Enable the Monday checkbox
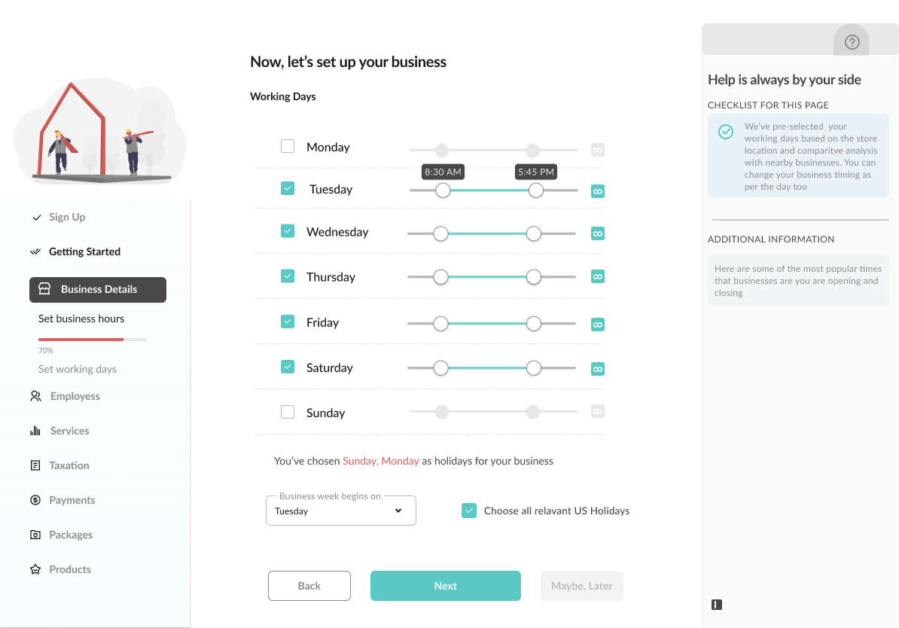This screenshot has width=899, height=628. coord(288,146)
